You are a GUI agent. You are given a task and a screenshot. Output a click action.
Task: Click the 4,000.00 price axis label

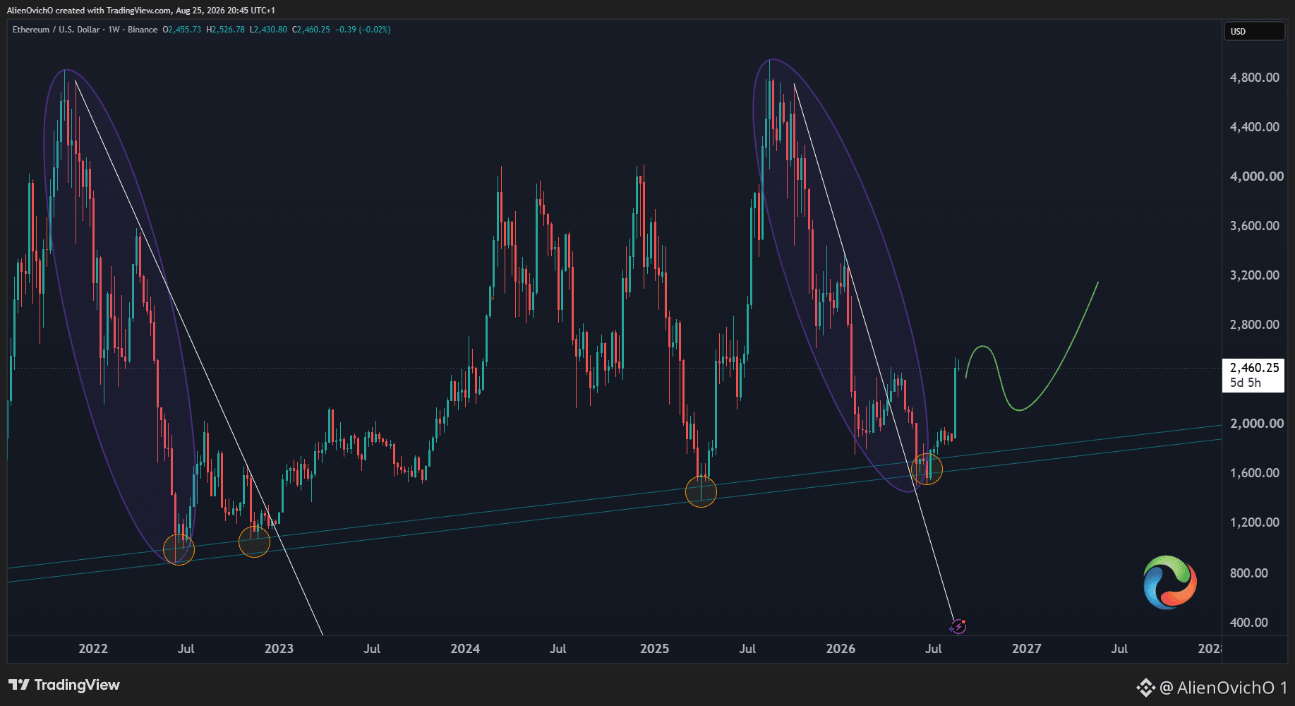coord(1256,176)
